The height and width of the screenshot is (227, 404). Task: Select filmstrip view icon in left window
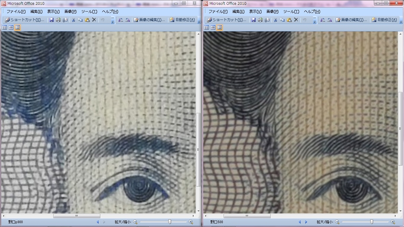pyautogui.click(x=11, y=28)
